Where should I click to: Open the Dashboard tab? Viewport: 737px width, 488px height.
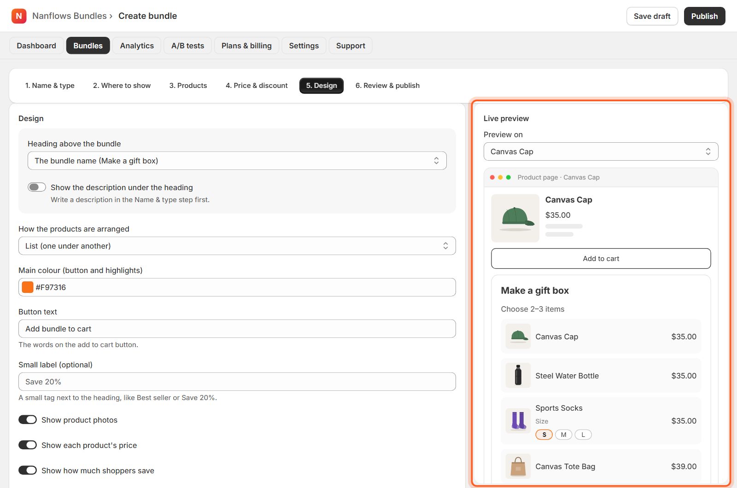36,46
